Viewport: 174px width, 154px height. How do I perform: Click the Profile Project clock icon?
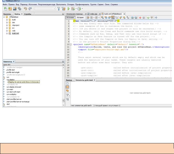point(79,9)
